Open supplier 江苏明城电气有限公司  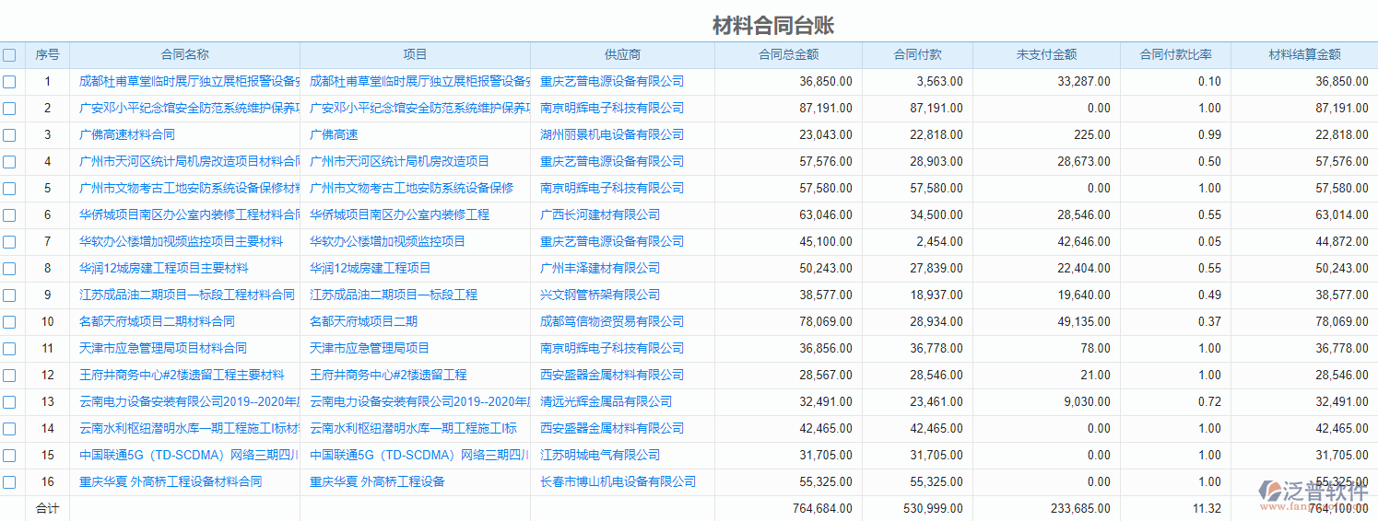[600, 456]
